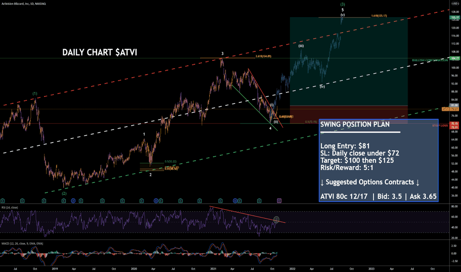The image size is (461, 272).
Task: Click the 0.5(72.15) Fibonacci label
Action: [311, 122]
